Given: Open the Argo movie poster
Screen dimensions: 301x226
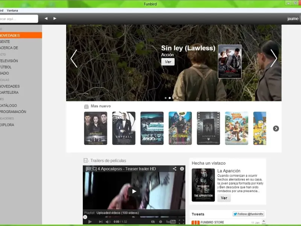Looking at the screenshot, I should (152, 128).
